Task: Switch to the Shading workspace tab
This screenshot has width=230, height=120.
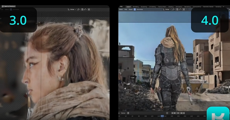Action: click(171, 7)
